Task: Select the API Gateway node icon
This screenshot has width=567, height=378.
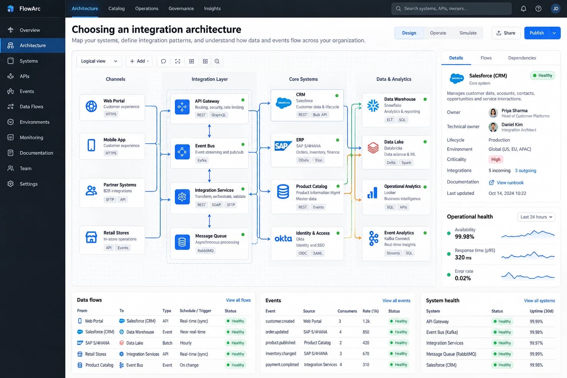Action: [182, 107]
